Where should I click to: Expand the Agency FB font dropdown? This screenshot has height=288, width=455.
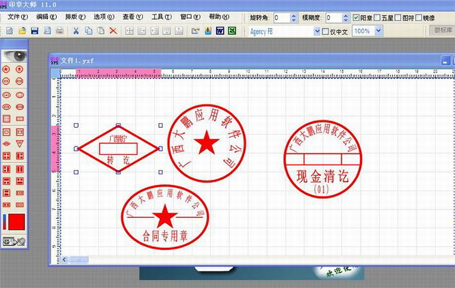[317, 31]
